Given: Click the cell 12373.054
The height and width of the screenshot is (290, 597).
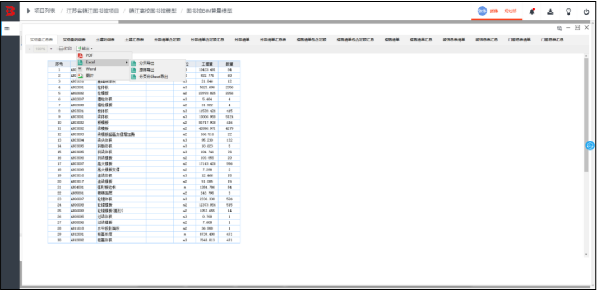Looking at the screenshot, I should pos(207,205).
